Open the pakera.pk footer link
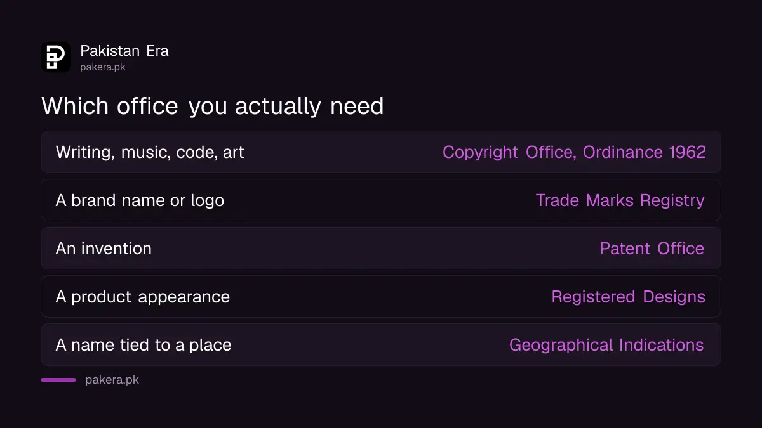This screenshot has height=428, width=762. pyautogui.click(x=112, y=380)
